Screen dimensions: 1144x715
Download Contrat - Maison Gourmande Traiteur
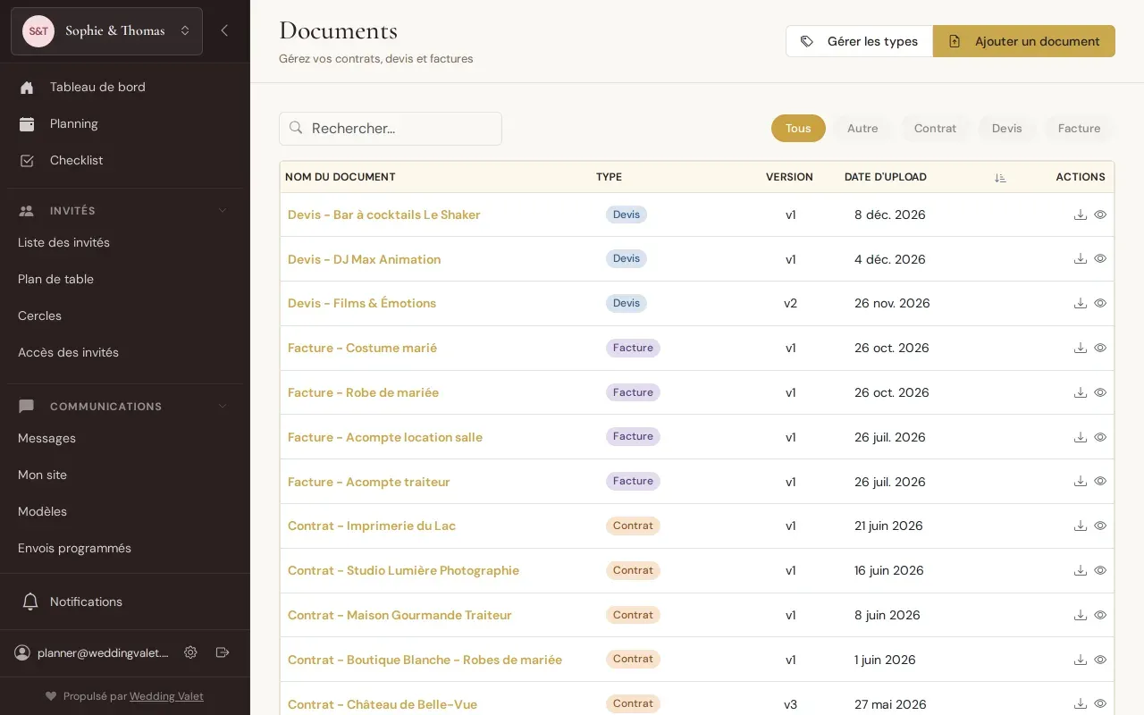1080,615
